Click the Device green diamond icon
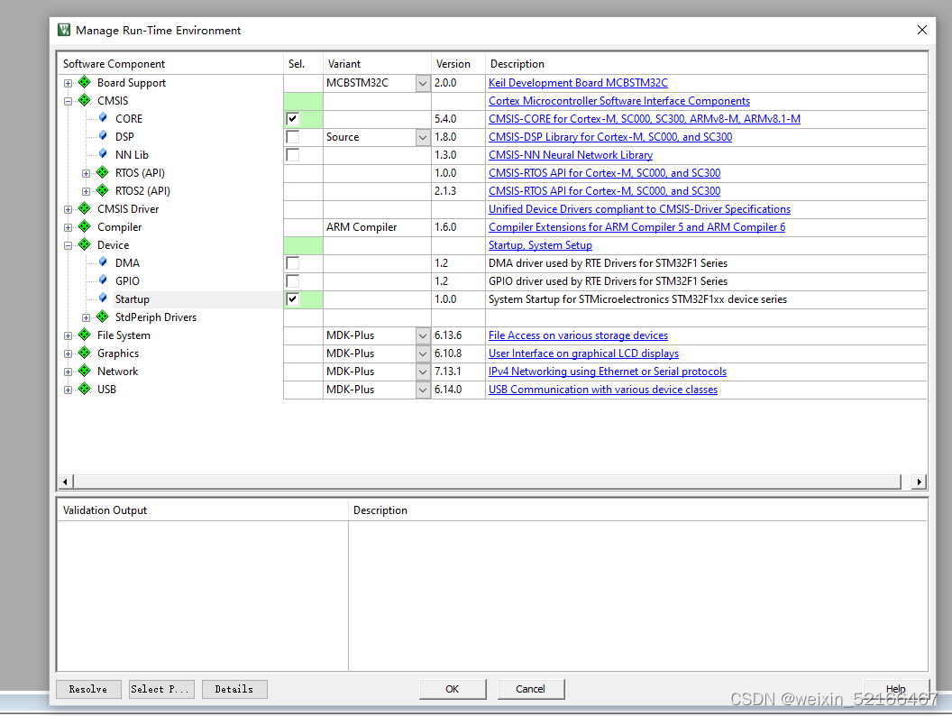This screenshot has height=716, width=952. [x=85, y=244]
